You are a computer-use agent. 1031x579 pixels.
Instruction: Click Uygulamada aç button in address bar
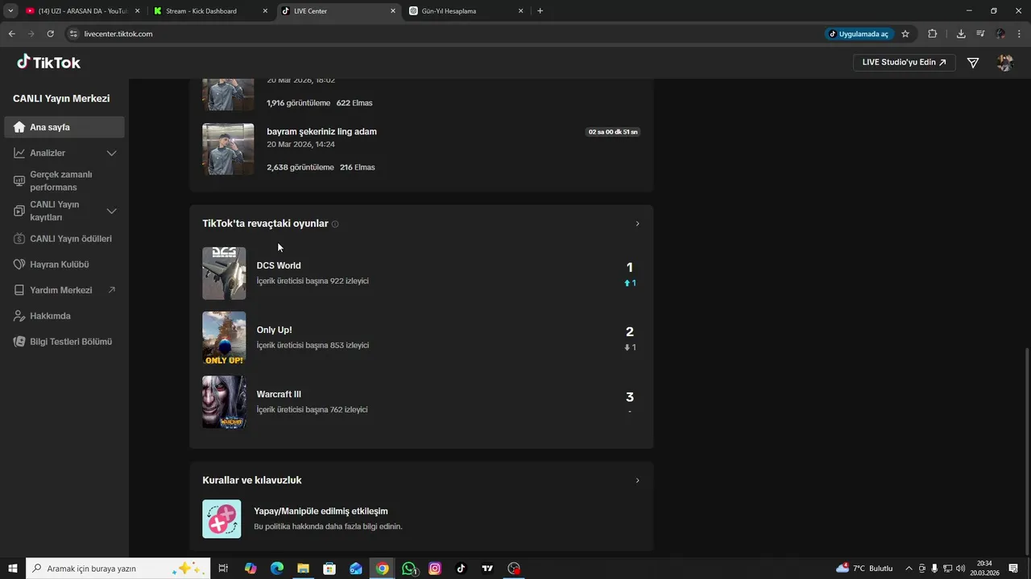coord(859,34)
